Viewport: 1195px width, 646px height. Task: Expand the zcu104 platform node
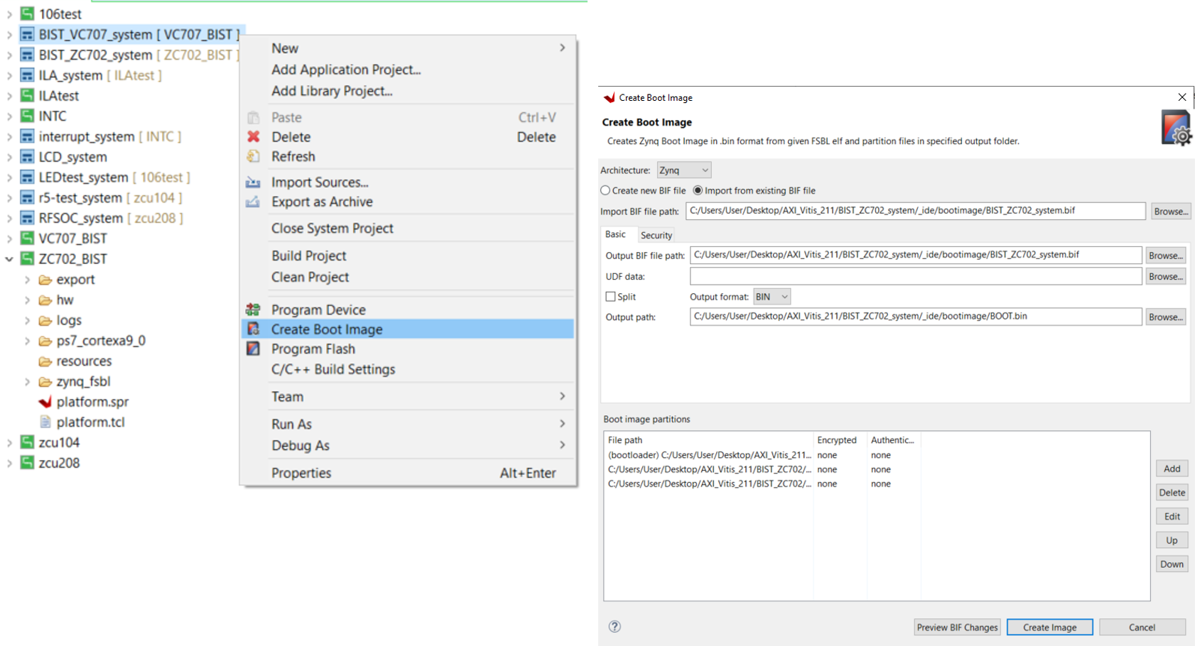[x=9, y=443]
